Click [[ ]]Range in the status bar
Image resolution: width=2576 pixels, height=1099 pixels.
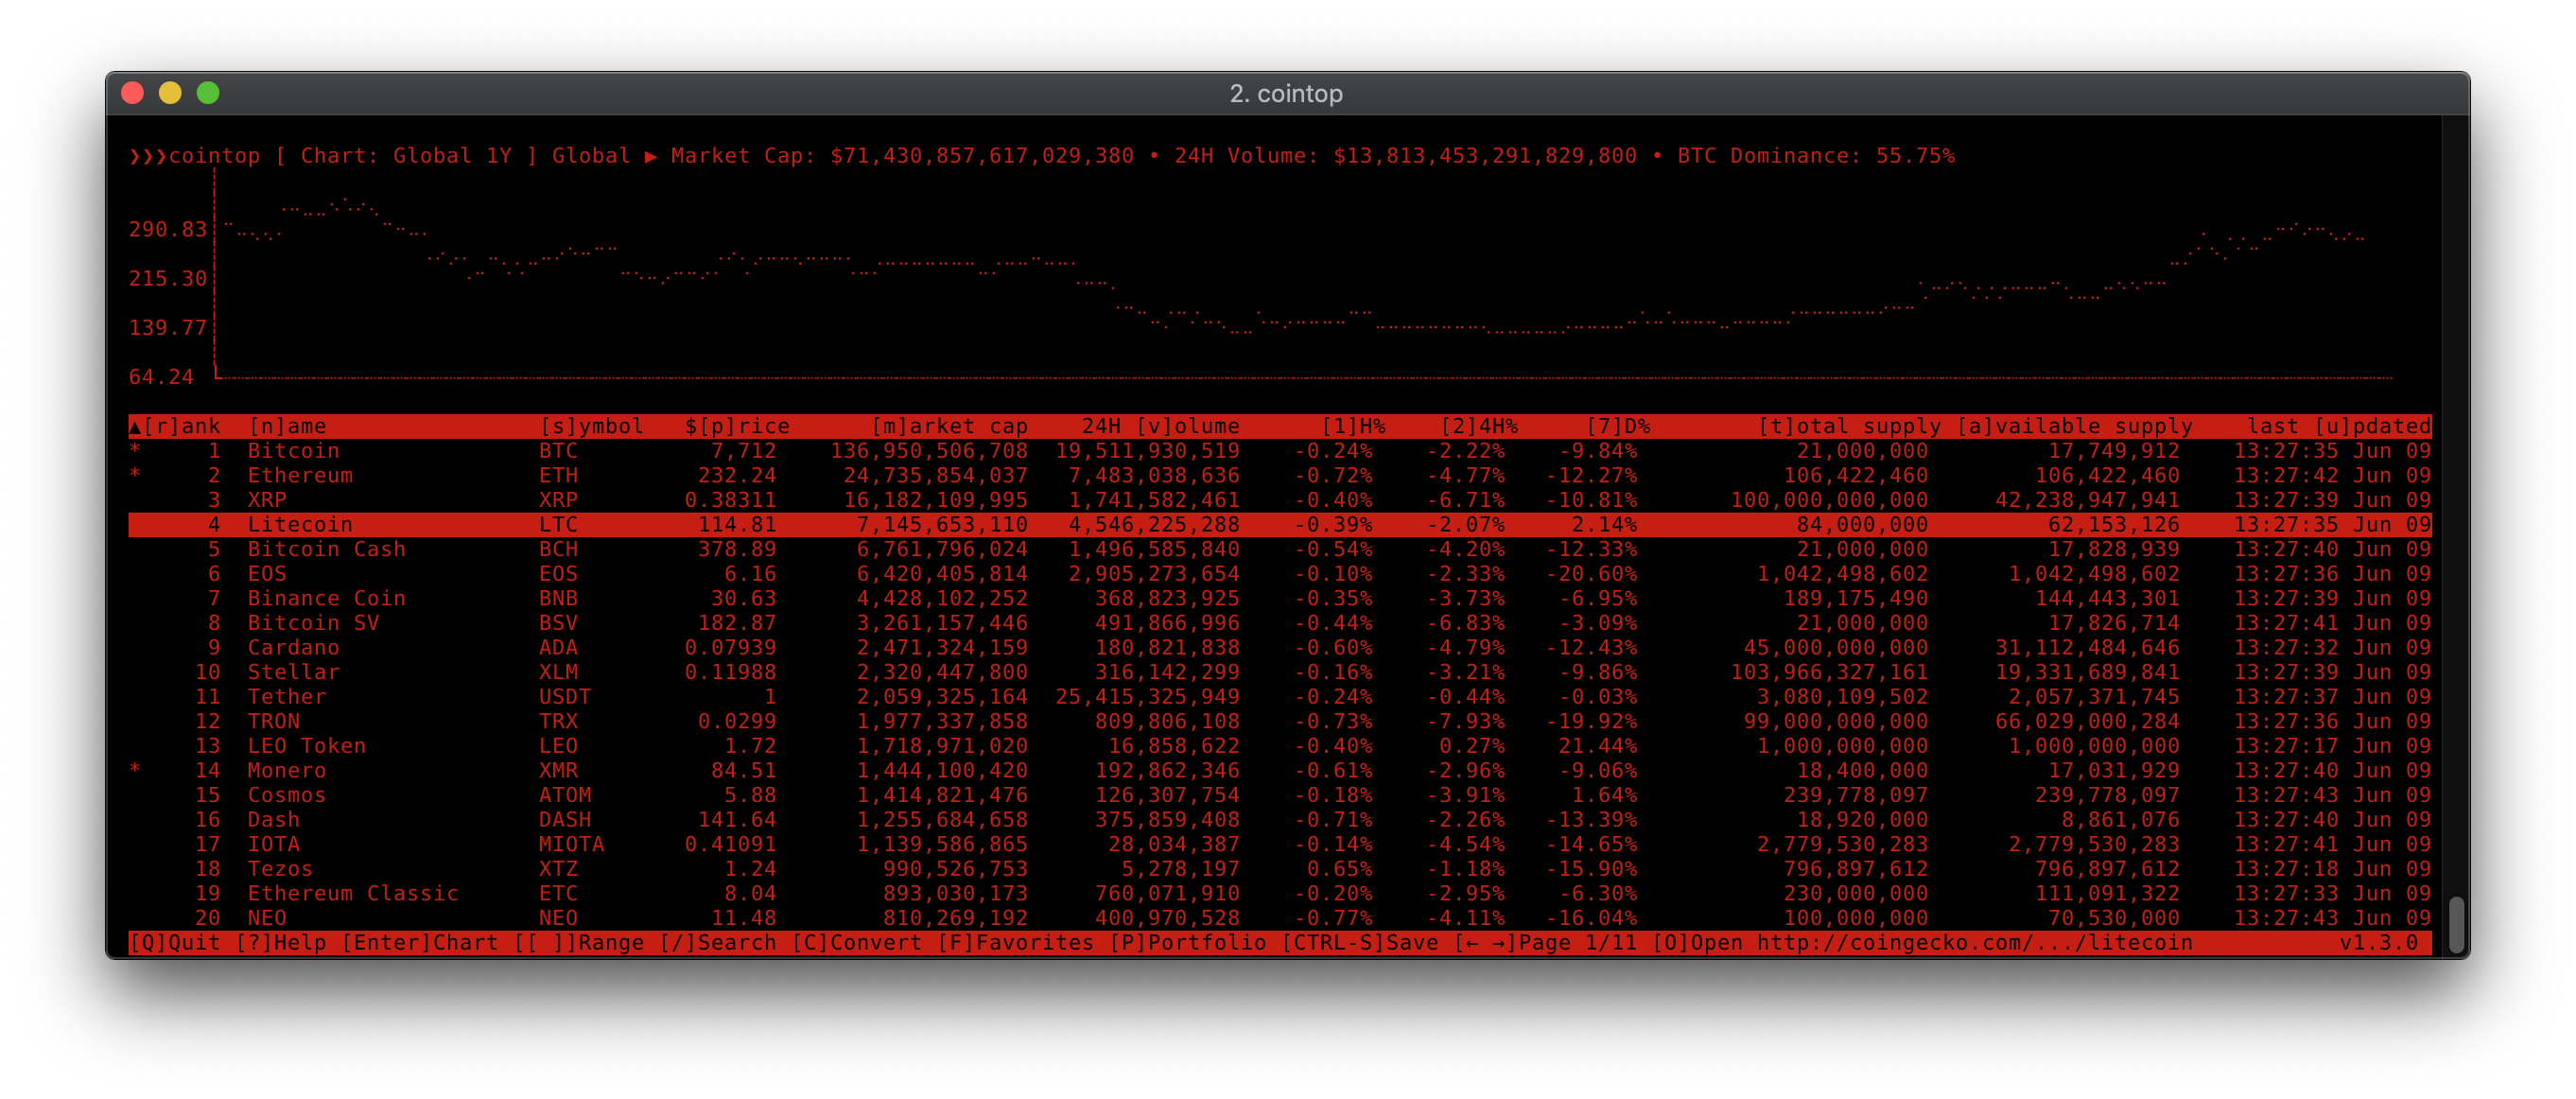(579, 943)
